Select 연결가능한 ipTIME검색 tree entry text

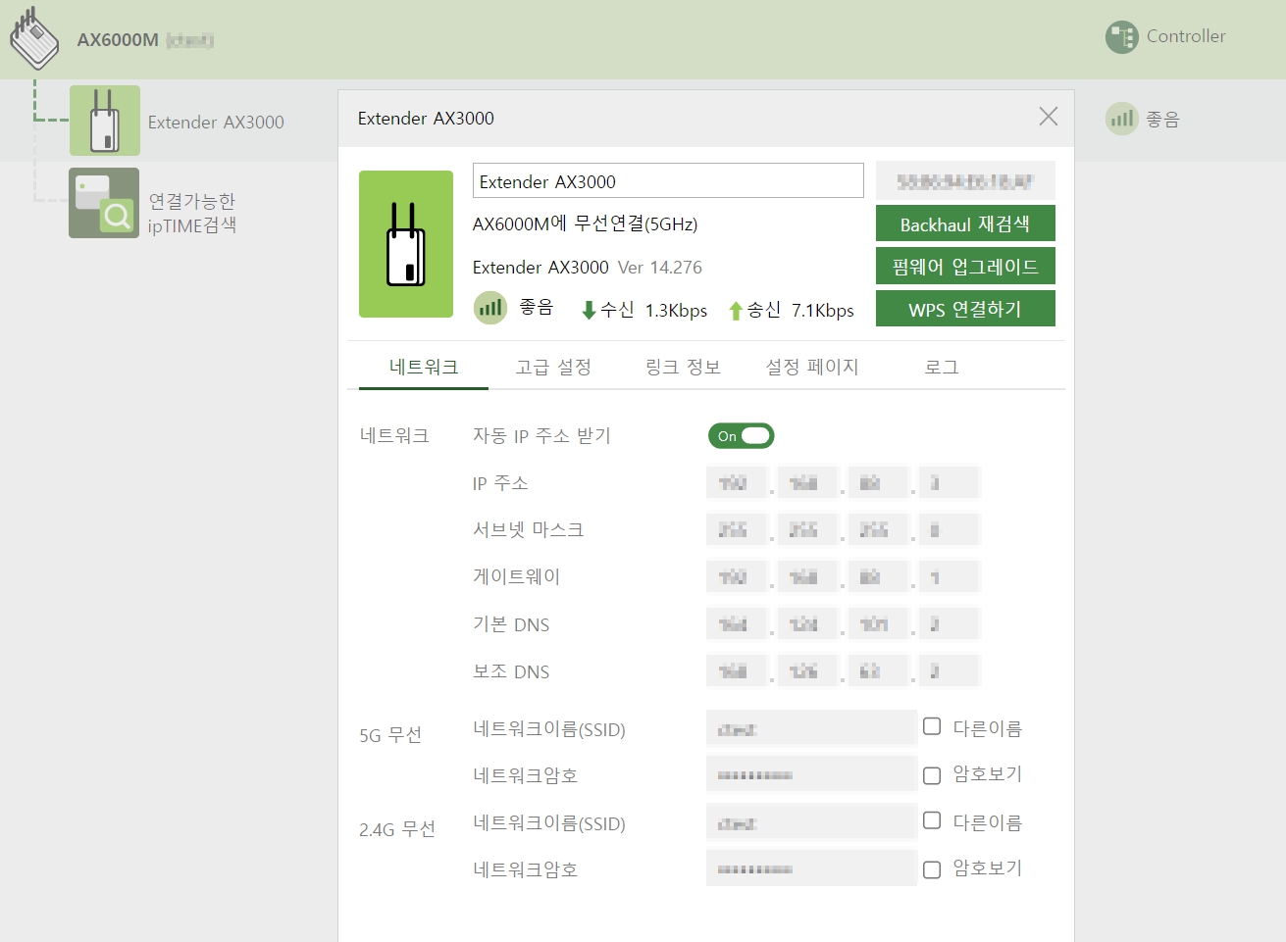[192, 213]
